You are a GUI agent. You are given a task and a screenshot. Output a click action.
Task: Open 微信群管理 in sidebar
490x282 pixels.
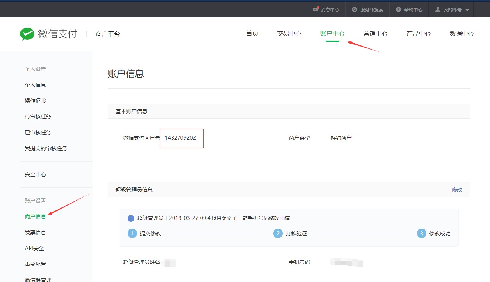[38, 279]
